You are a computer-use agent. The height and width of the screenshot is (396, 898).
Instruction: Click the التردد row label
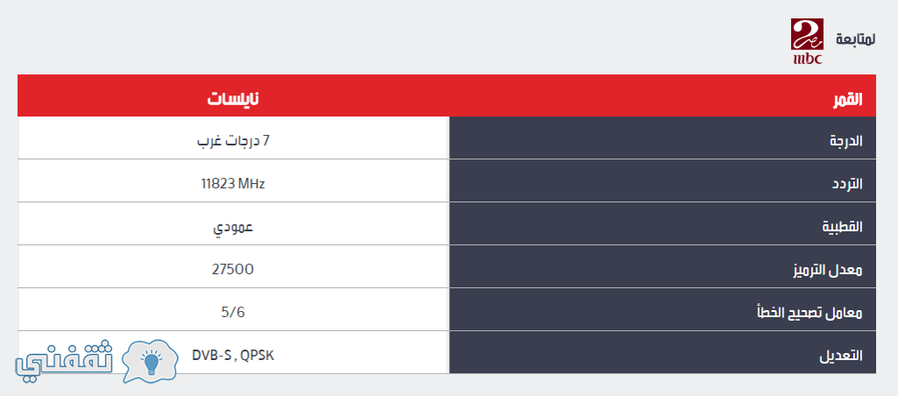point(663,180)
